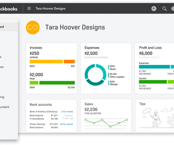Select the highlighted Dashboard sidebar item
The width and height of the screenshot is (174, 145).
pyautogui.click(x=9, y=27)
